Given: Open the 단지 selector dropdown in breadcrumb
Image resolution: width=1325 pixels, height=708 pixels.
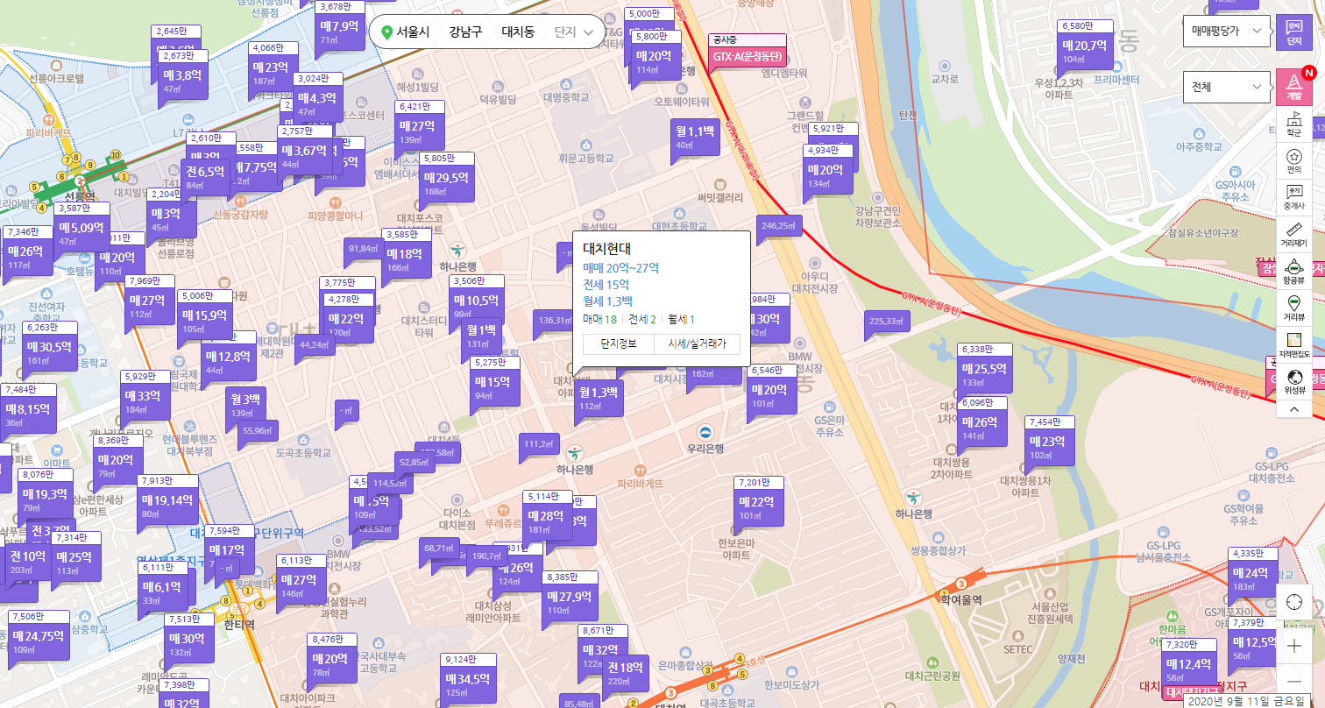Looking at the screenshot, I should point(573,32).
